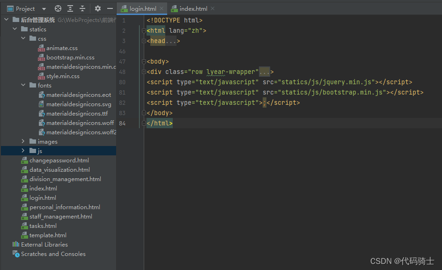Select personal_information.html in the tree
This screenshot has height=270, width=442.
click(x=65, y=207)
